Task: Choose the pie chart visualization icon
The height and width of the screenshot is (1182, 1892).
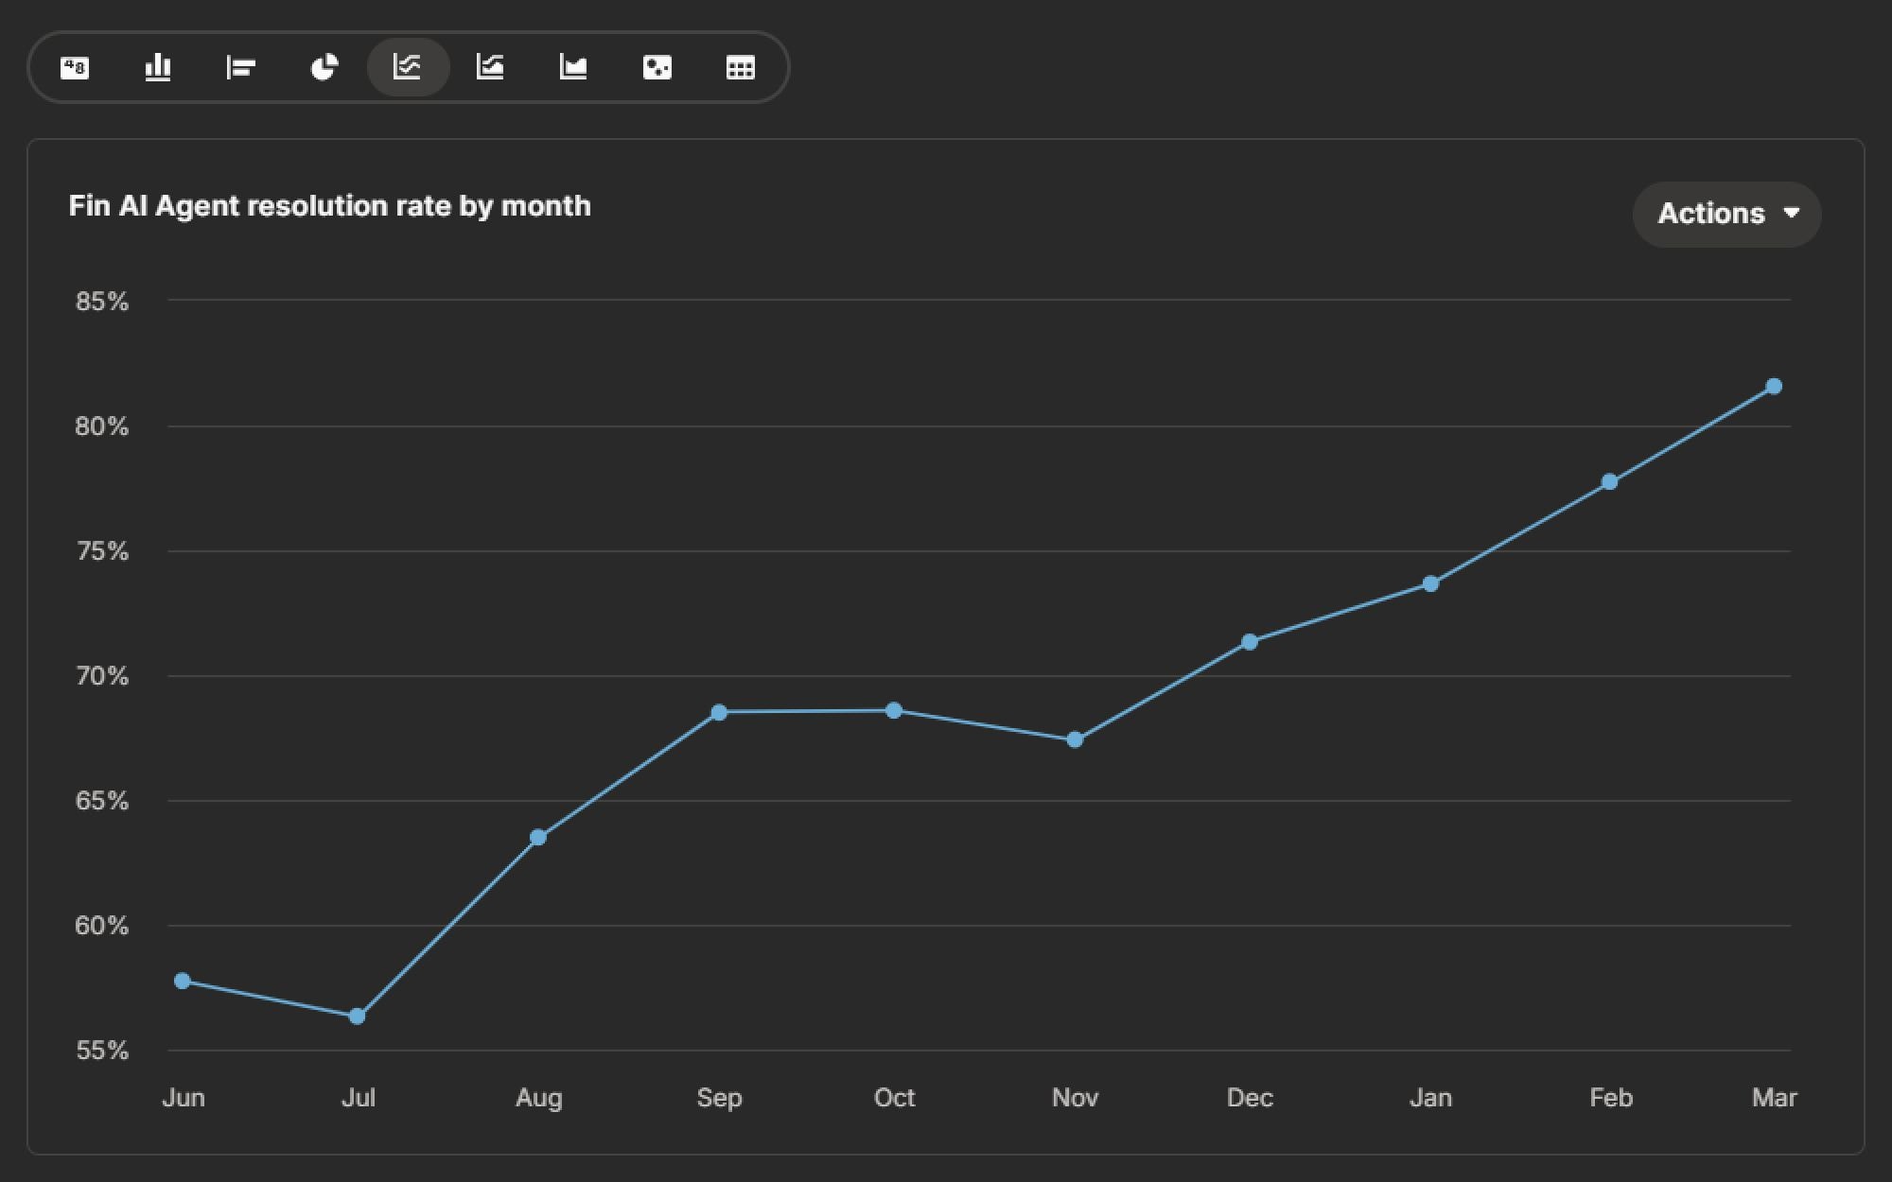Action: (x=324, y=67)
